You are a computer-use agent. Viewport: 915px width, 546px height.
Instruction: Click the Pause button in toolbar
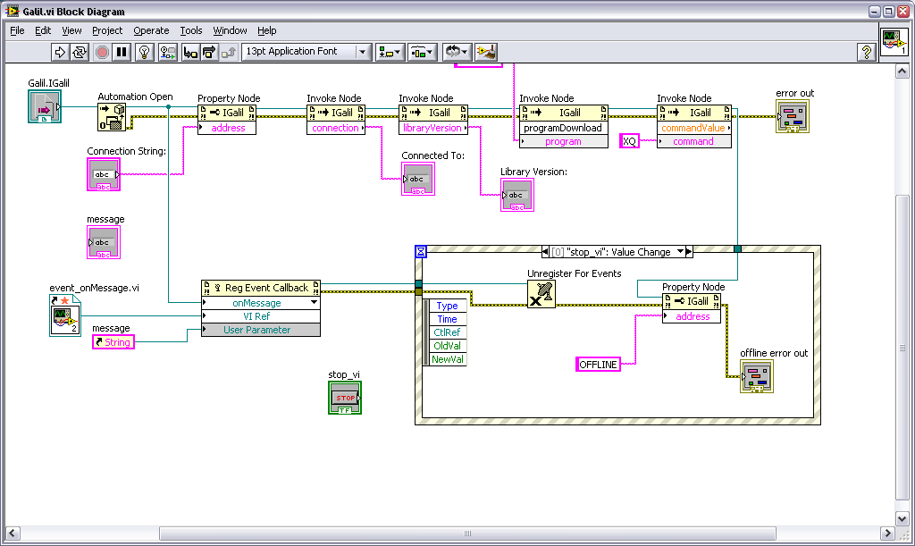(x=122, y=52)
